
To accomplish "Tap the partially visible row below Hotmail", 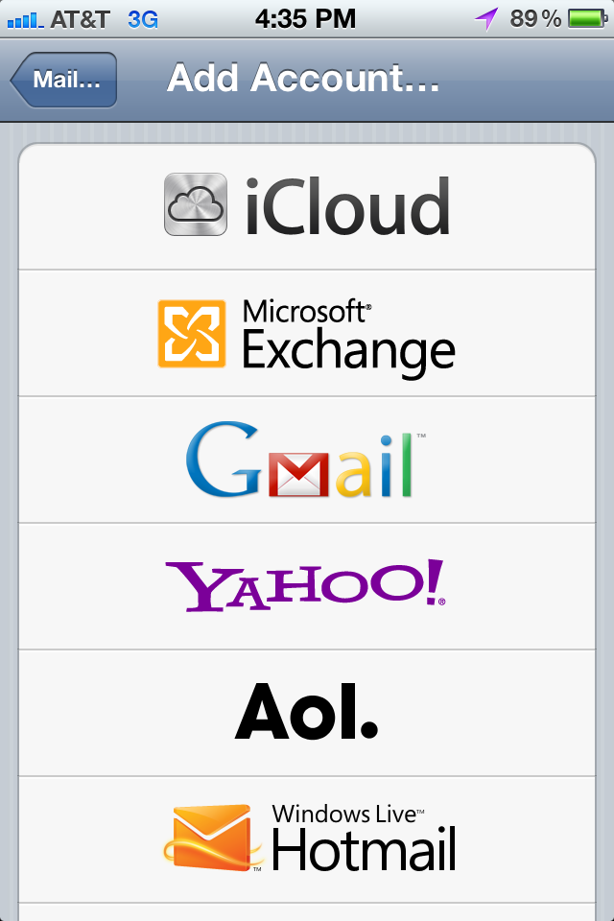I will [307, 912].
